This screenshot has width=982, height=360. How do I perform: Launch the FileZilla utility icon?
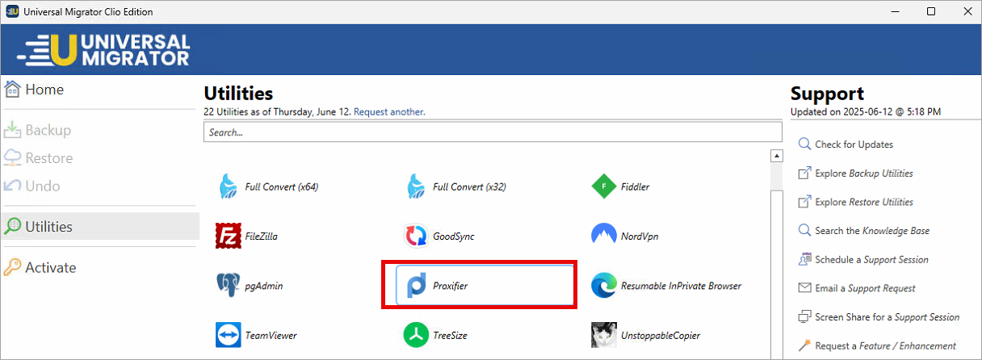click(229, 237)
